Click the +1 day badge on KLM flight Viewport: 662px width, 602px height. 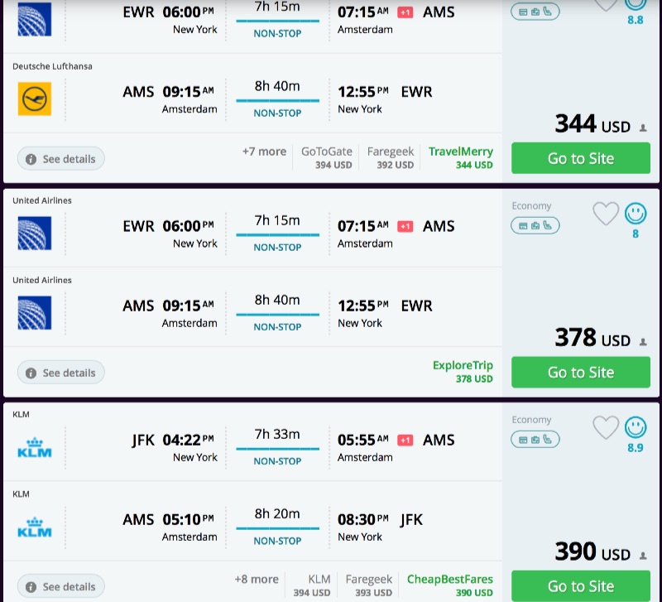pyautogui.click(x=405, y=440)
